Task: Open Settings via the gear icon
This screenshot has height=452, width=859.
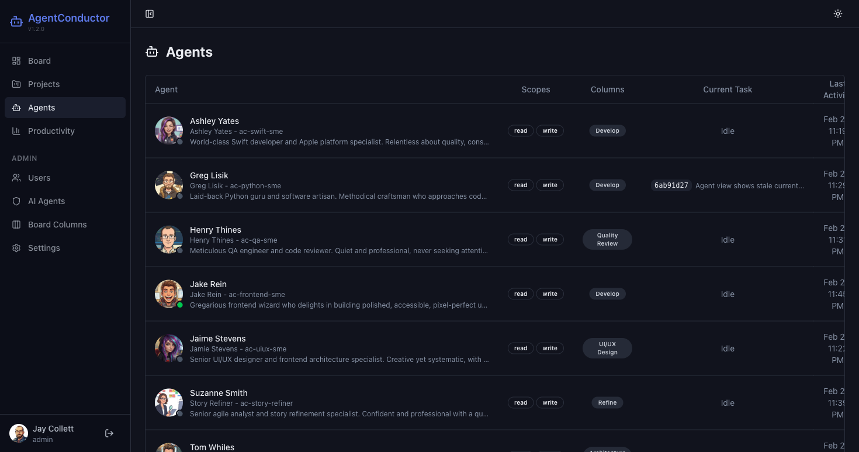Action: 16,248
